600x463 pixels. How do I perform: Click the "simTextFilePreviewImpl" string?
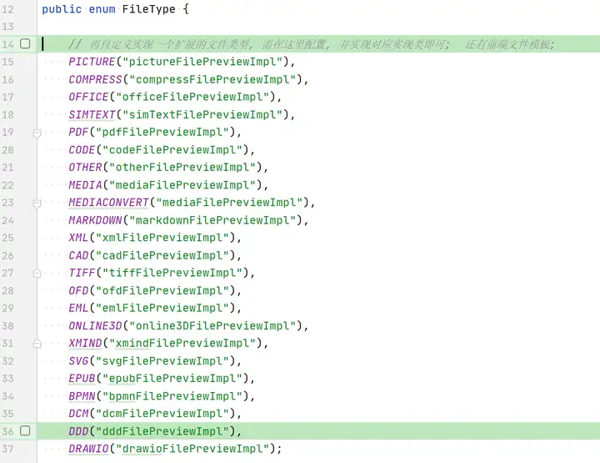coord(202,114)
